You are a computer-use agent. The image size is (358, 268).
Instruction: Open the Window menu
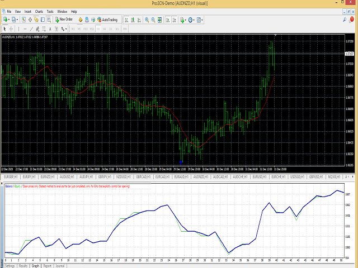tap(62, 11)
